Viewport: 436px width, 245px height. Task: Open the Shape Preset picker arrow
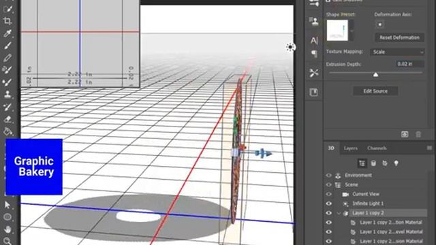tap(352, 30)
